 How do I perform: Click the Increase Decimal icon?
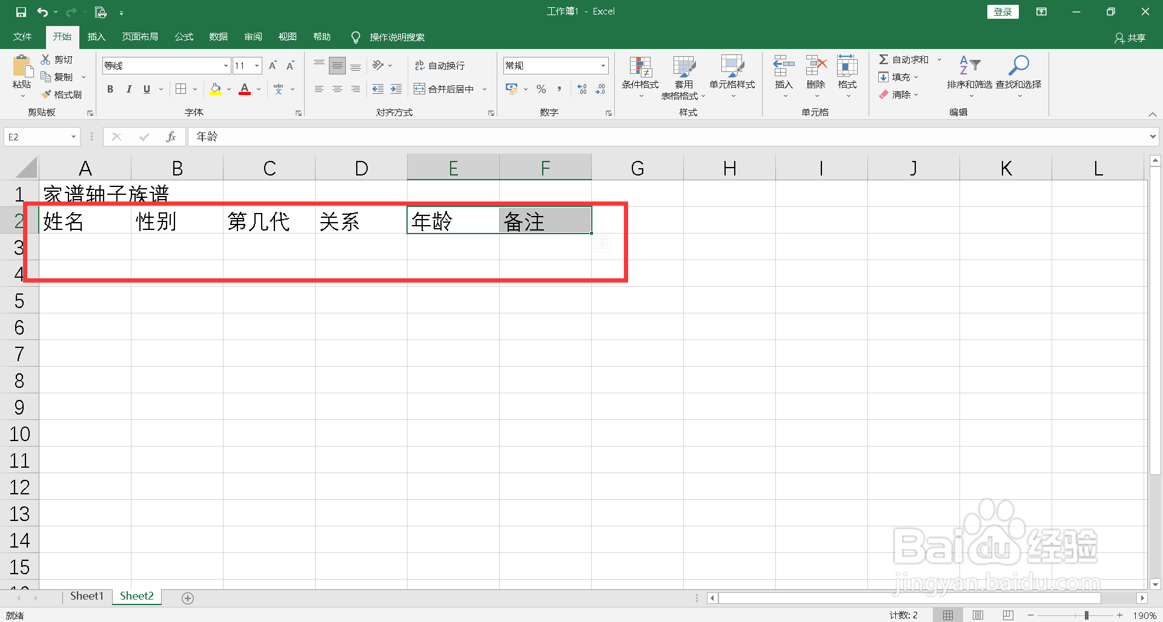pyautogui.click(x=581, y=89)
